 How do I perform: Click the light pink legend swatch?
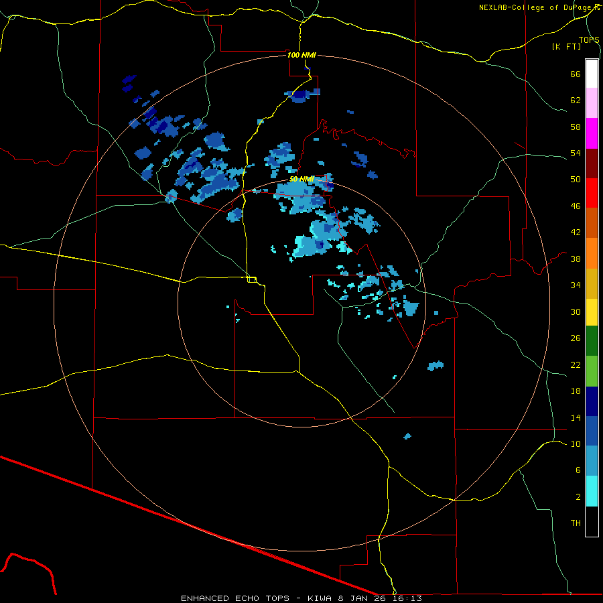(x=592, y=103)
